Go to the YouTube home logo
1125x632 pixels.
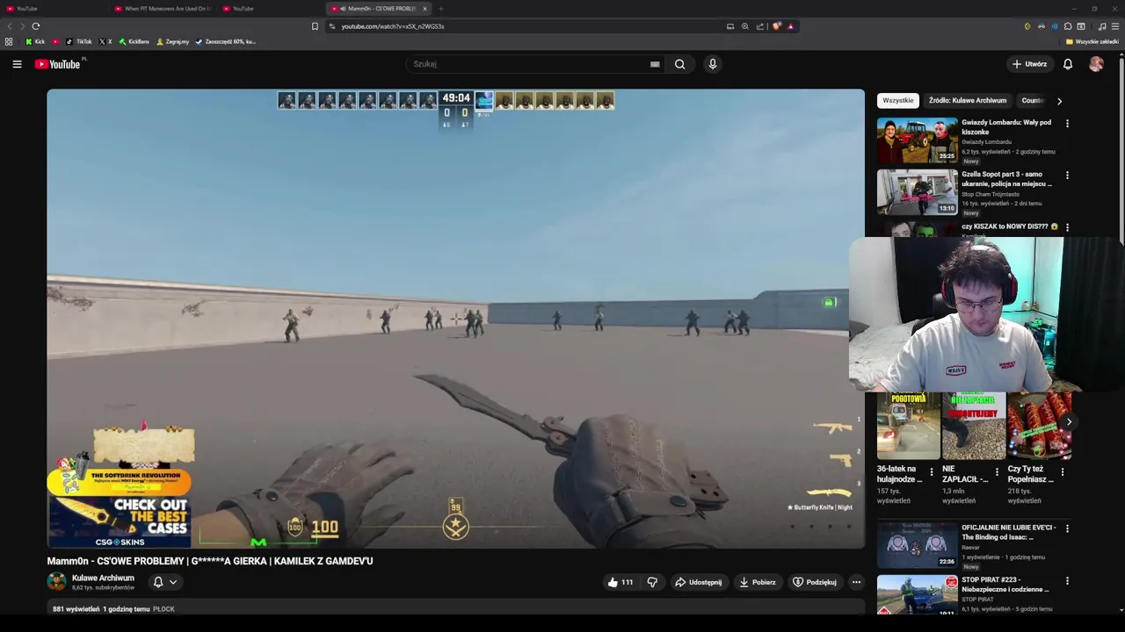coord(57,64)
